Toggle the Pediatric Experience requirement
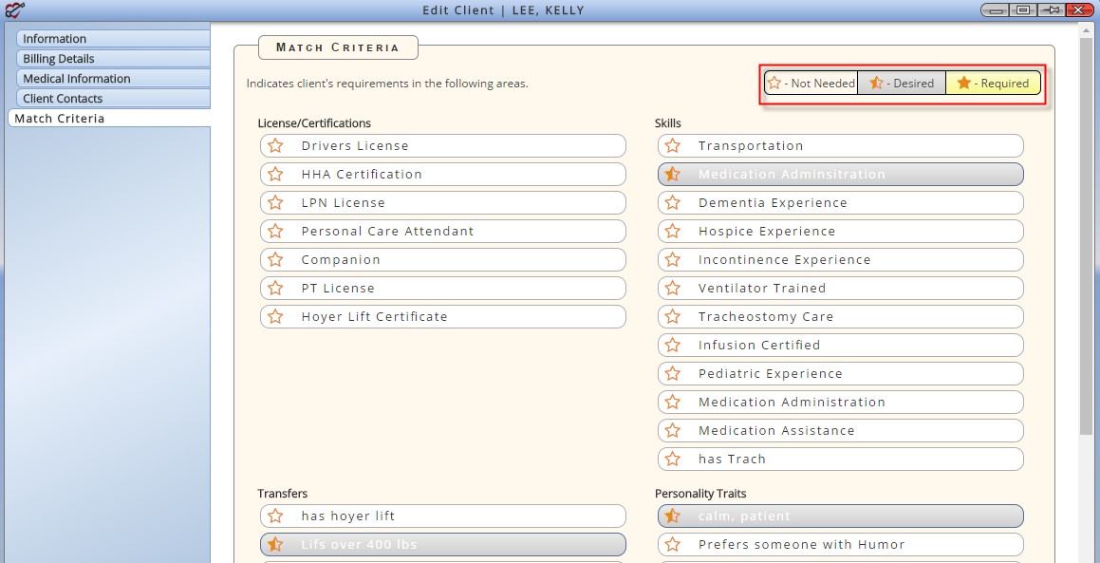 841,373
